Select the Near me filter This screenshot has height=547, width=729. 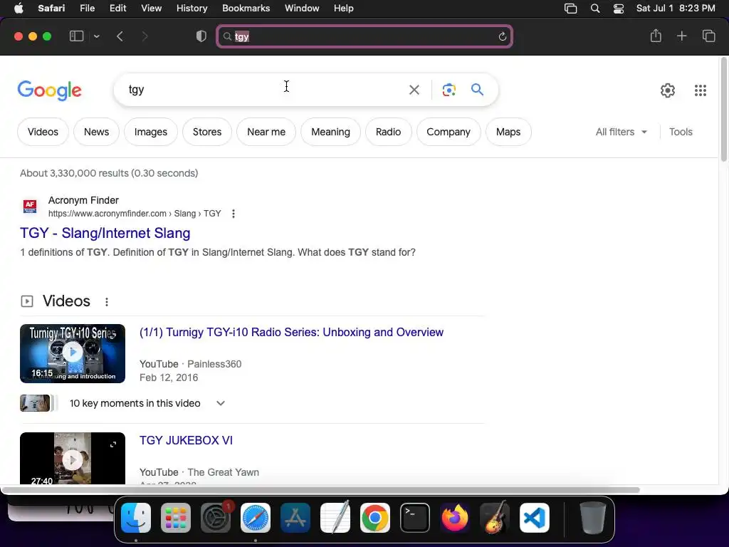click(266, 132)
